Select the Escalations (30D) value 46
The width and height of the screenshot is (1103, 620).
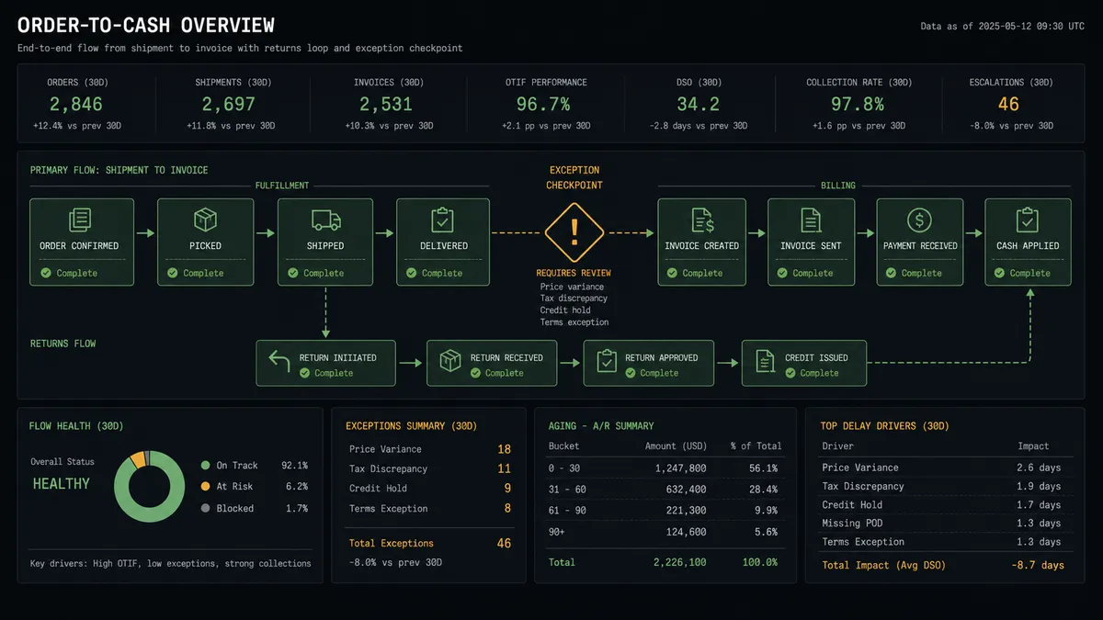click(x=1008, y=105)
